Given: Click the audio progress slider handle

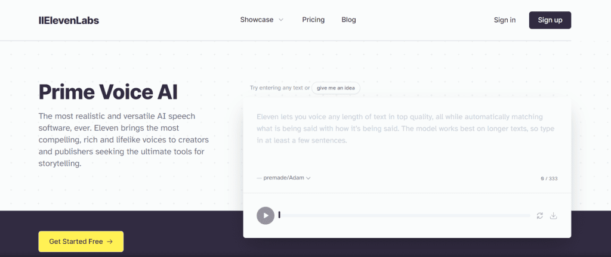Looking at the screenshot, I should tap(279, 215).
